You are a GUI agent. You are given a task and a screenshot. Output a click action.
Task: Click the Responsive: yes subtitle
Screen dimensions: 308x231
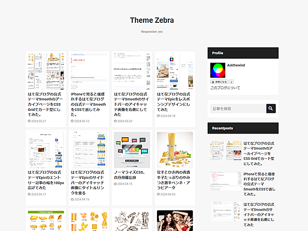(x=152, y=32)
